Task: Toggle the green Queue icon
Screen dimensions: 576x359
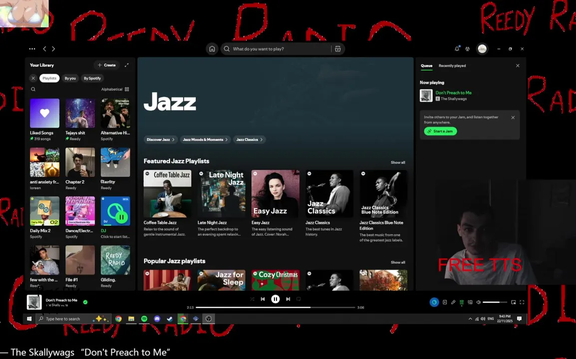Action: click(x=462, y=302)
